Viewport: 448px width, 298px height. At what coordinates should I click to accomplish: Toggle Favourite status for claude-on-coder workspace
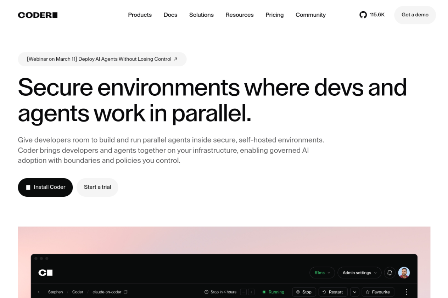coord(378,292)
